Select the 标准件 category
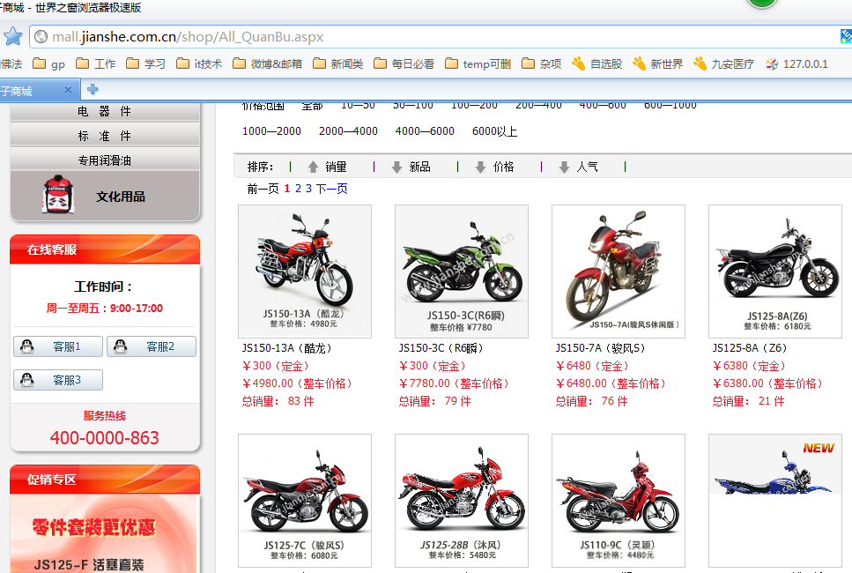Image resolution: width=852 pixels, height=573 pixels. 105,136
